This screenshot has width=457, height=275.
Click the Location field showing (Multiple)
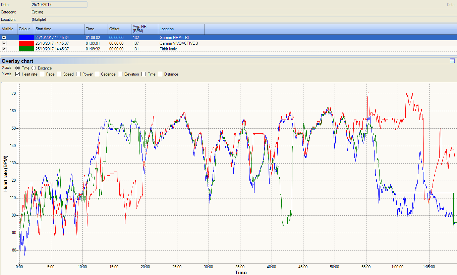[x=244, y=19]
